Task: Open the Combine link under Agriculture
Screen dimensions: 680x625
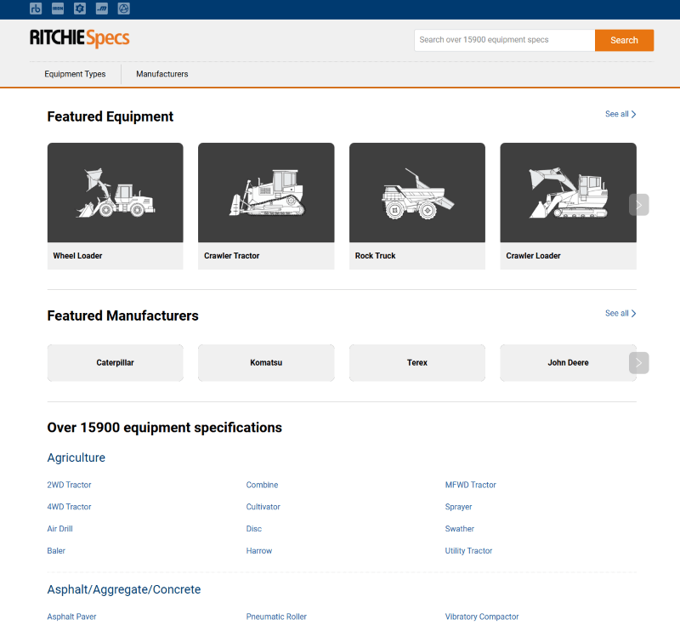Action: pyautogui.click(x=262, y=485)
